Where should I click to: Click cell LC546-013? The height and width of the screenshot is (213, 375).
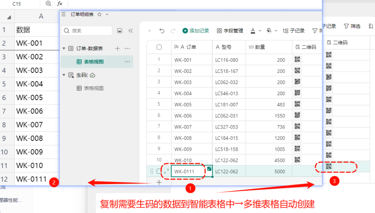tap(229, 93)
